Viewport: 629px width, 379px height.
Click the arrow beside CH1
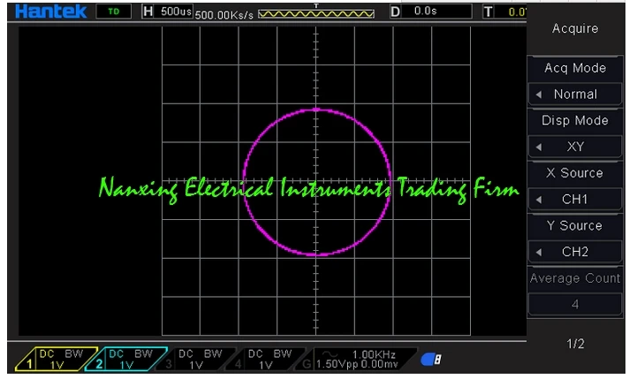tap(539, 200)
